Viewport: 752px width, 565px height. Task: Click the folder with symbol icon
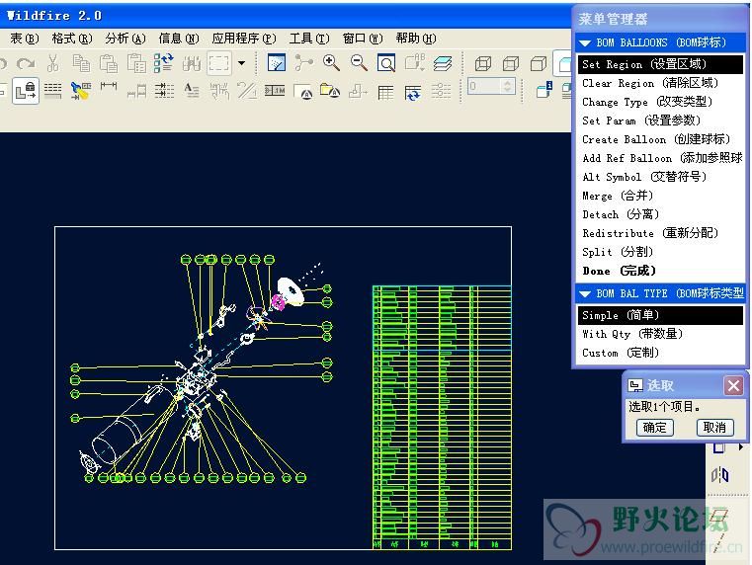330,91
